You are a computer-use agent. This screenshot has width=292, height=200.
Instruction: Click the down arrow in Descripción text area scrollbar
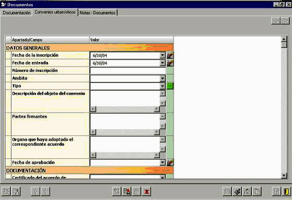click(163, 103)
